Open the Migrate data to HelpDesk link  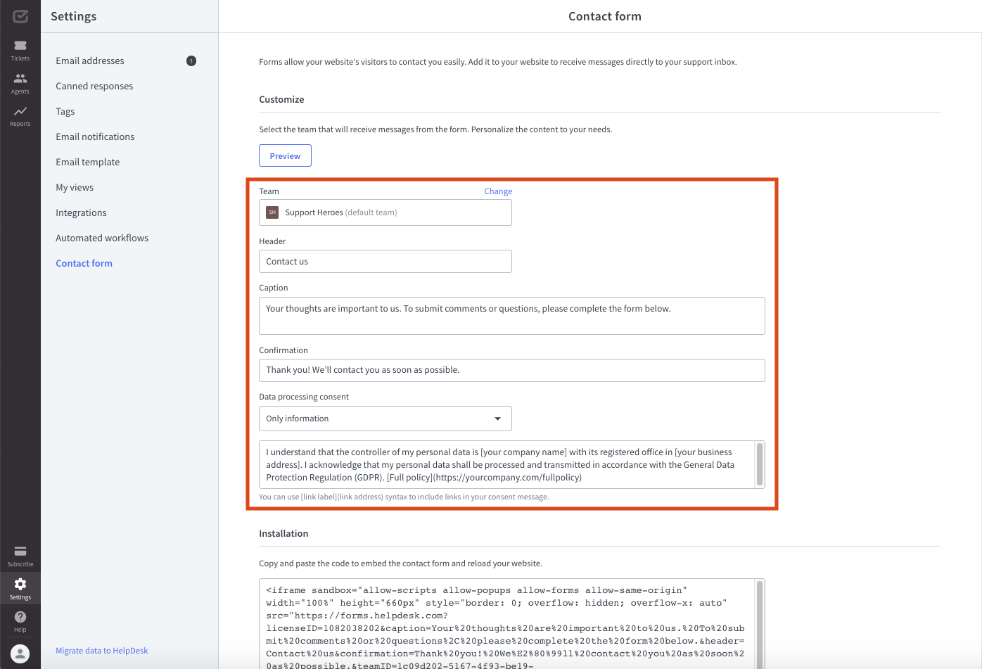click(101, 650)
